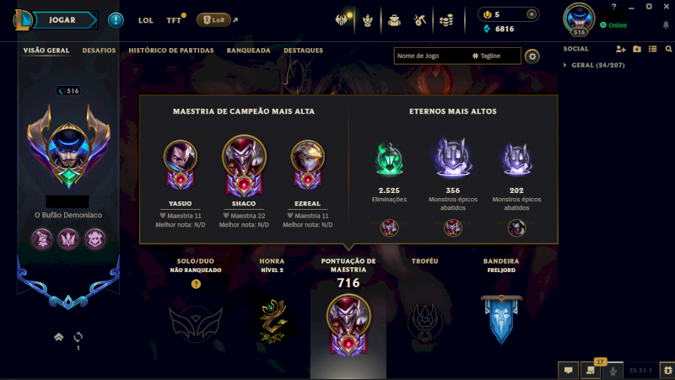The image size is (675, 380).
Task: Open the new folder icon in Social
Action: click(x=637, y=49)
